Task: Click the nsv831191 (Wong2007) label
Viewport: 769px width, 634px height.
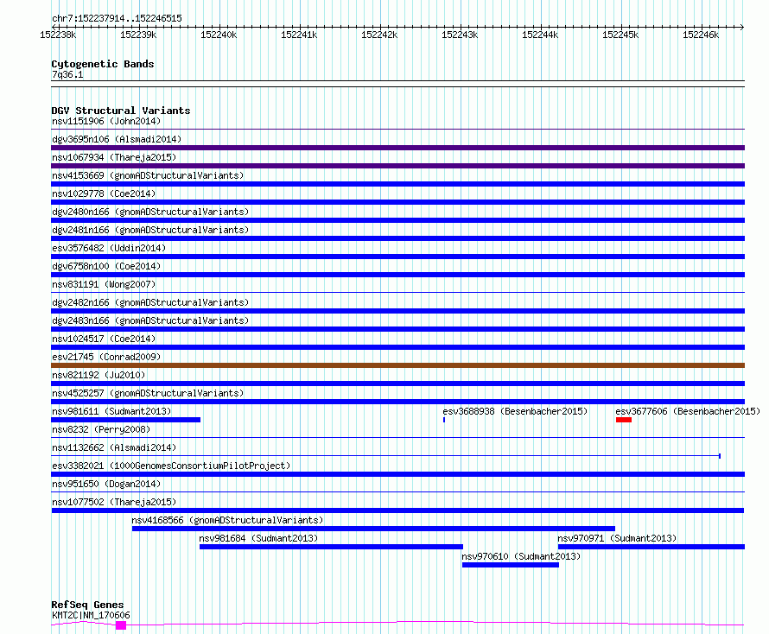Action: click(104, 284)
